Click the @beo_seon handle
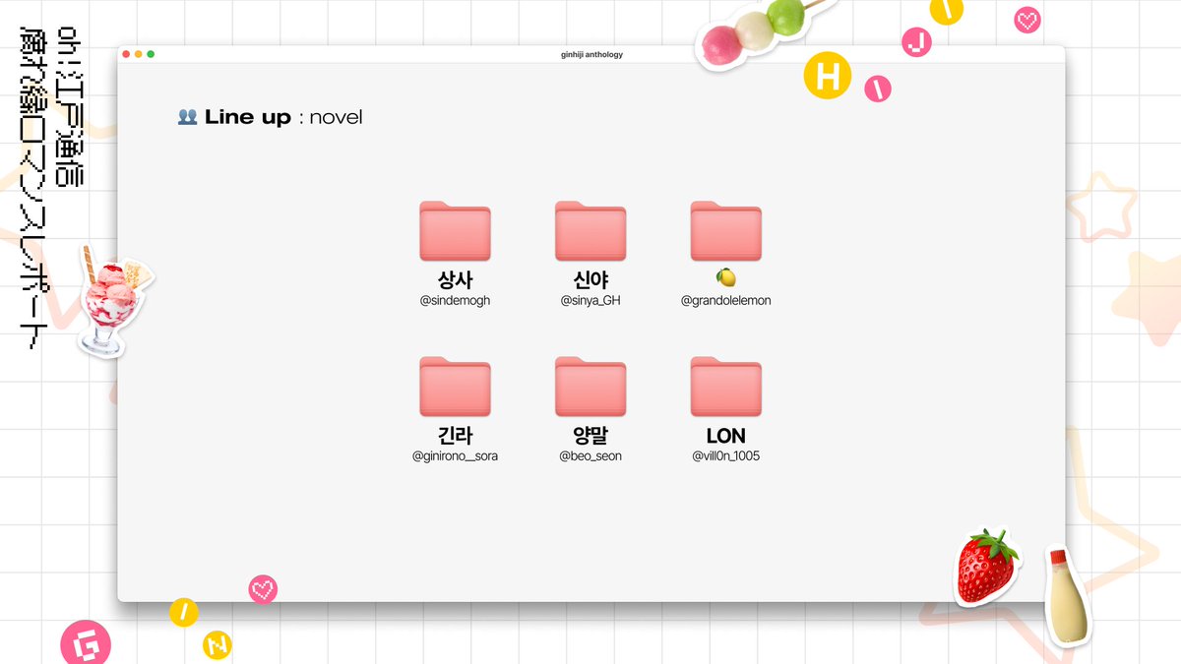1181x664 pixels. (590, 455)
